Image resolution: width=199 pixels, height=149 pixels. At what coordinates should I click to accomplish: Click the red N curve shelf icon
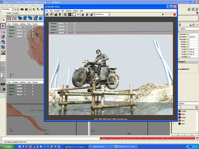(14, 18)
